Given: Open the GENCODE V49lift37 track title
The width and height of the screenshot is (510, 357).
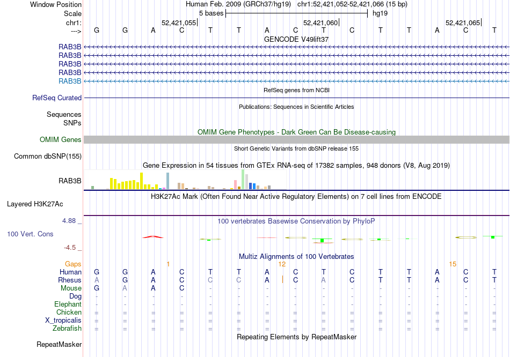Looking at the screenshot, I should tap(296, 39).
